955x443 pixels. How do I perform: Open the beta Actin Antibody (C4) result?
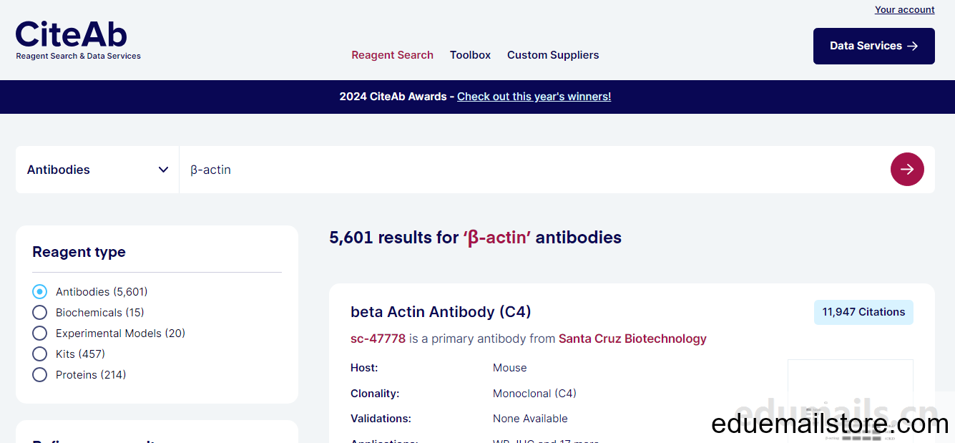[x=441, y=312]
